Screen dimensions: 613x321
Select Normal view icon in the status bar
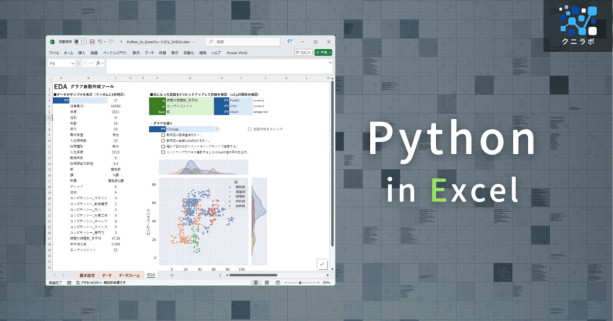[255, 283]
